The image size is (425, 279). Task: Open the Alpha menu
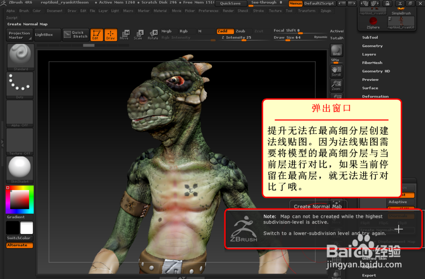point(11,11)
